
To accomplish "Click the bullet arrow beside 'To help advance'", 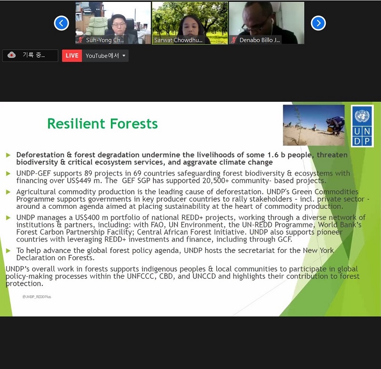I will coord(8,251).
